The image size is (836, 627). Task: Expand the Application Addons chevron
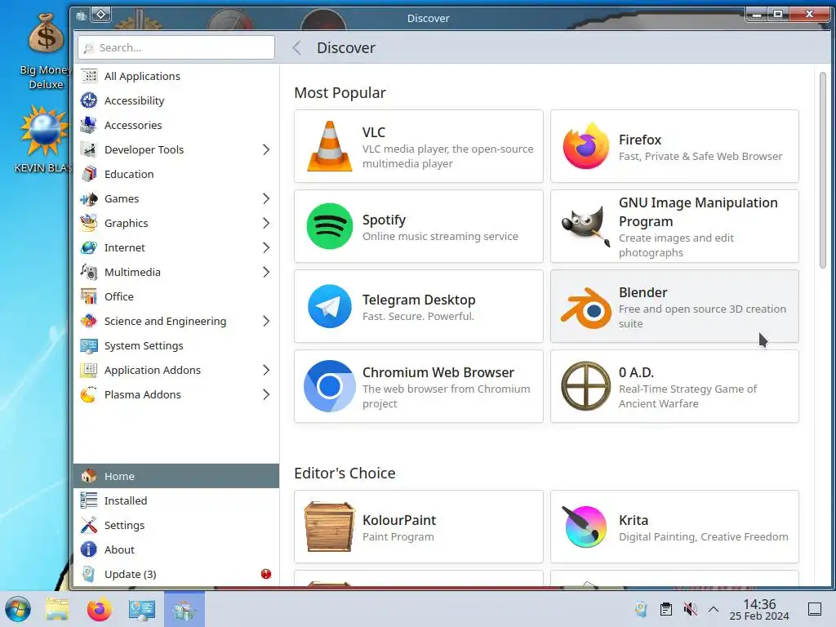click(266, 370)
